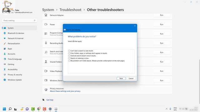Open the ENG INTL language switcher
This screenshot has width=200, height=112.
(x=175, y=109)
